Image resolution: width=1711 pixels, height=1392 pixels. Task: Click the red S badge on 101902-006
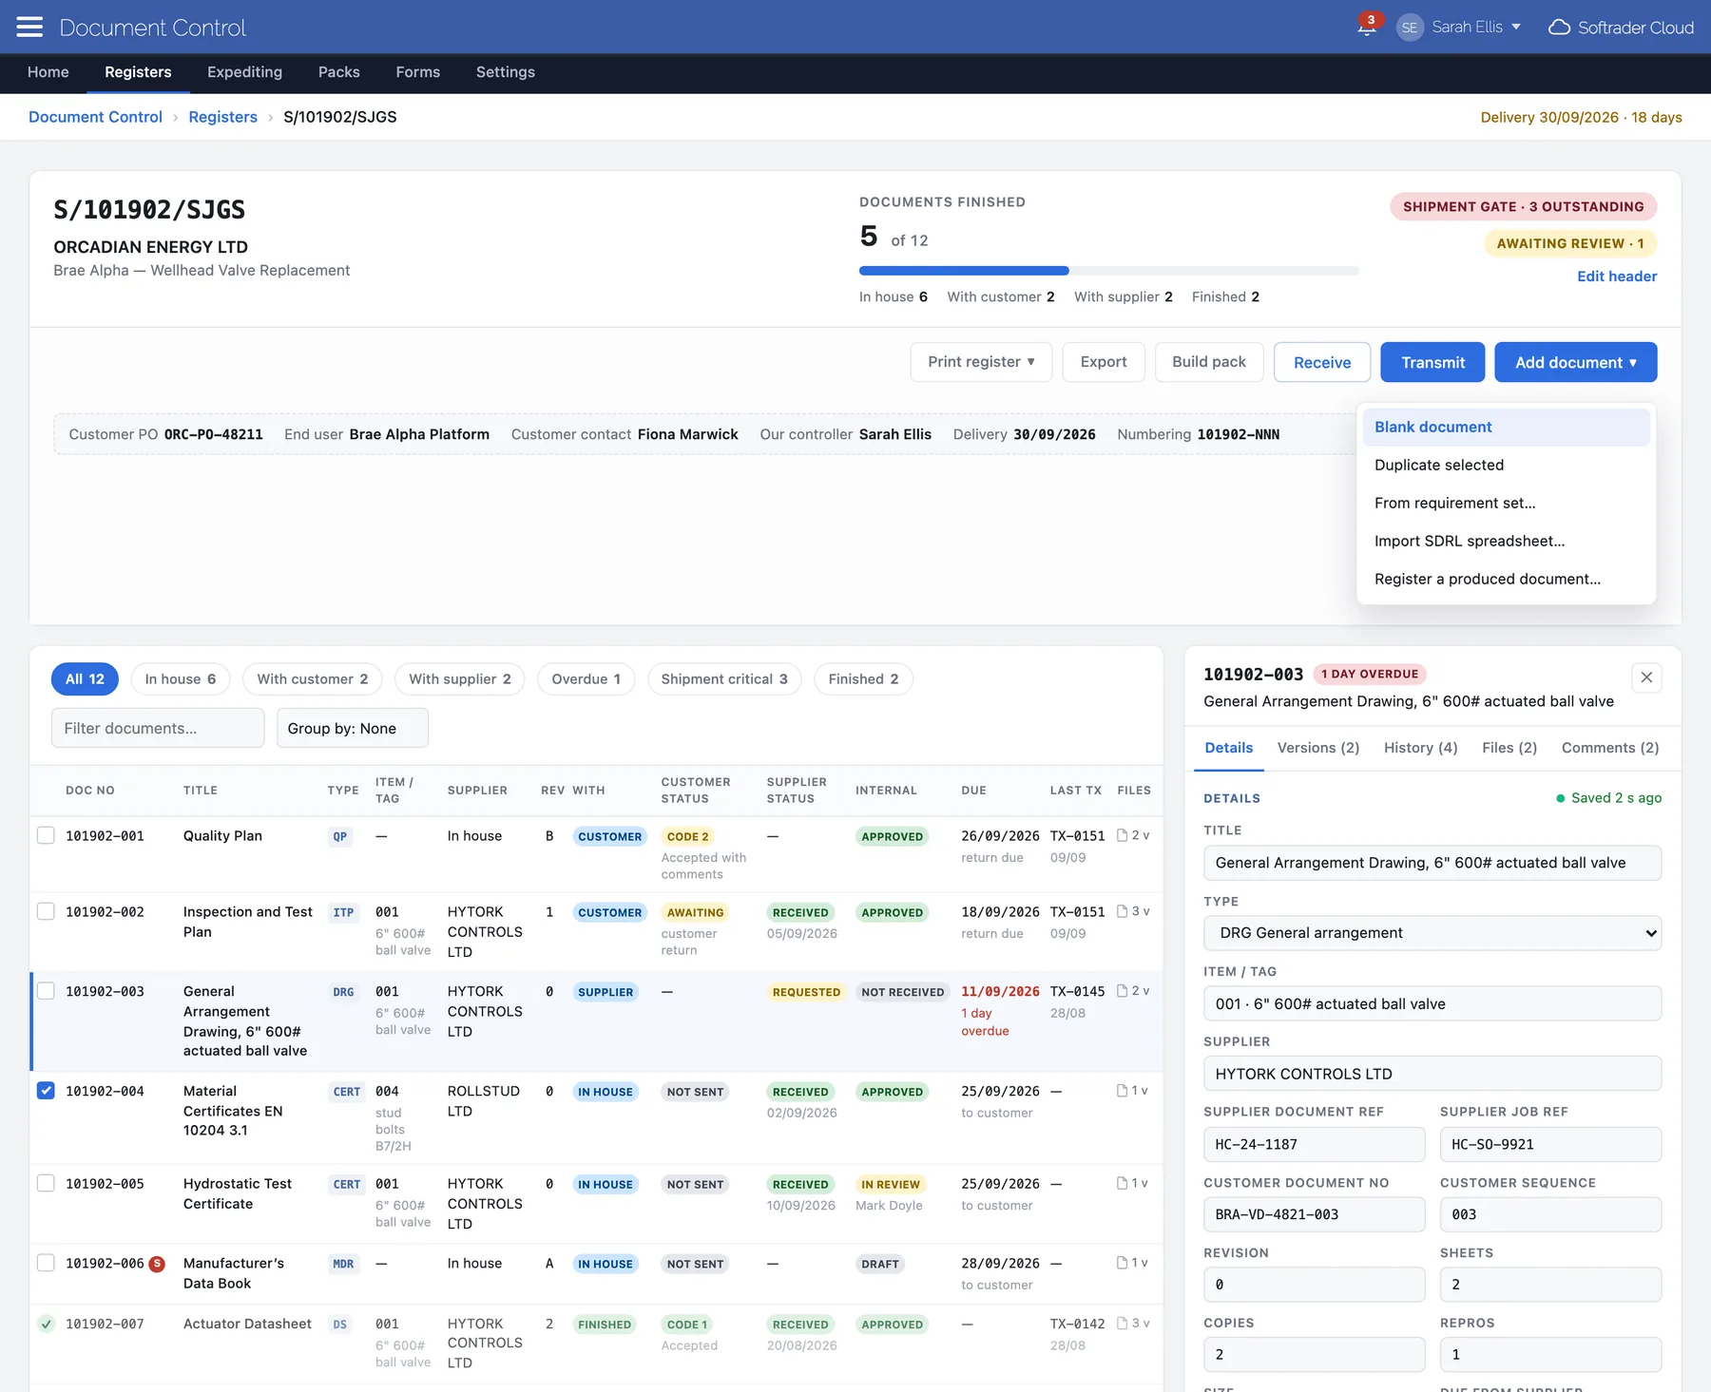(x=158, y=1264)
